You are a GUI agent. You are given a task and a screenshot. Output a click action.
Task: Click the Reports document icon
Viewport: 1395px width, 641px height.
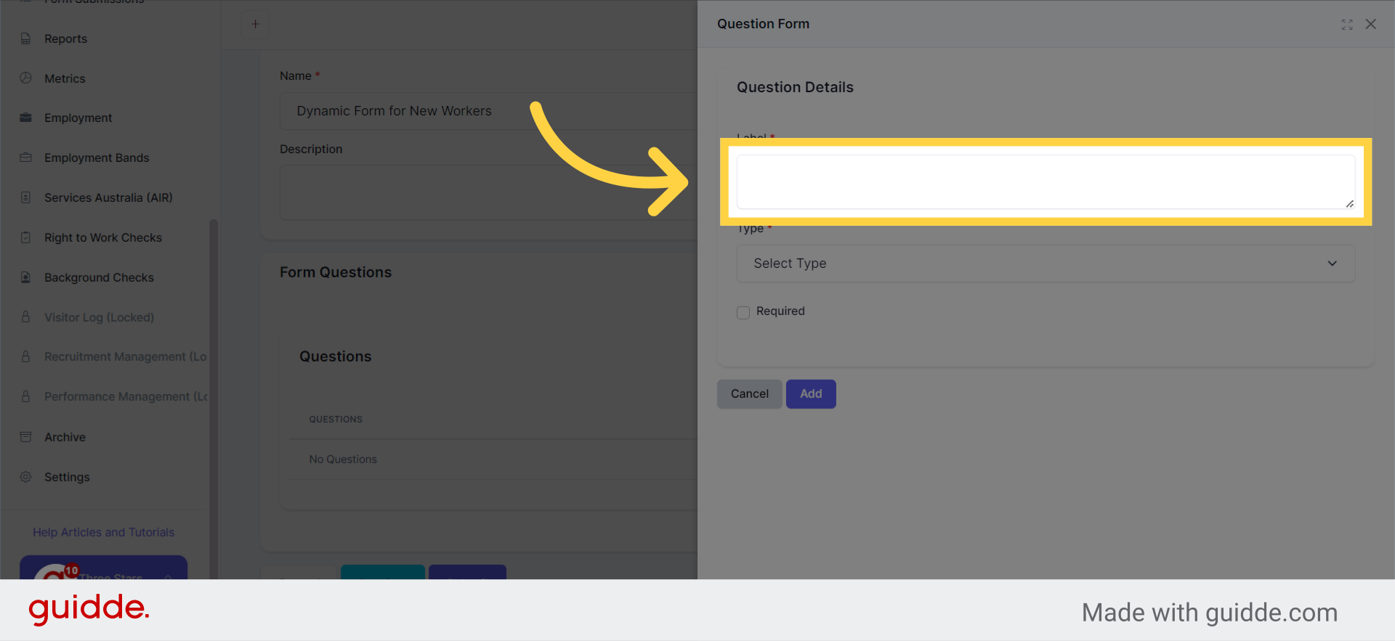pos(25,38)
